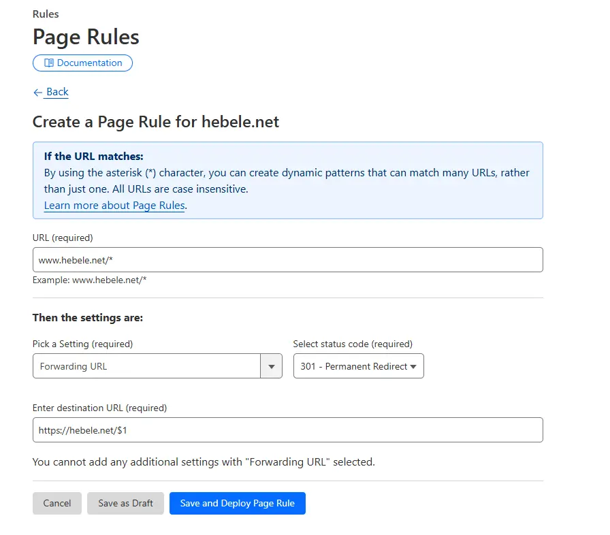This screenshot has height=535, width=610.
Task: Click the "Rules" breadcrumb label
Action: tap(45, 14)
